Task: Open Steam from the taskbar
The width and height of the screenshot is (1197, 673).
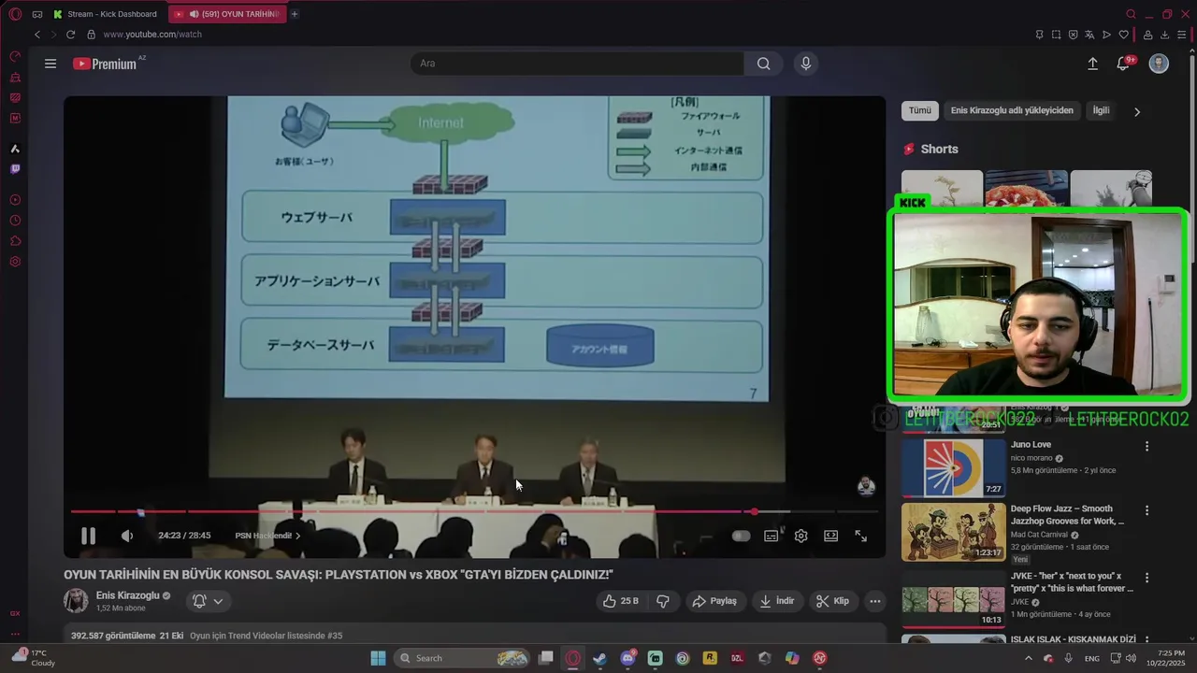Action: click(600, 658)
